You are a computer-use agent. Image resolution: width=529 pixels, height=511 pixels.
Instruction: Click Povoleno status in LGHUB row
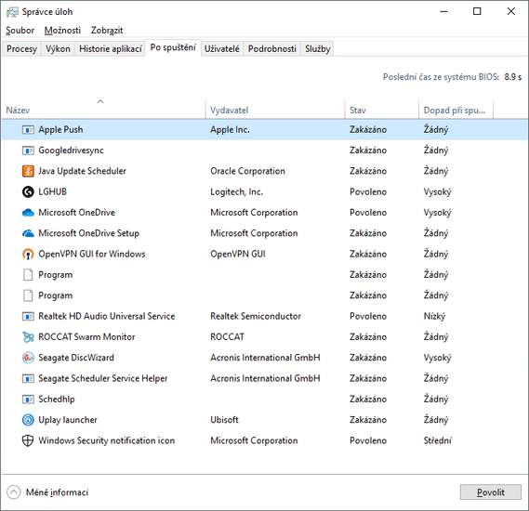[x=368, y=191]
